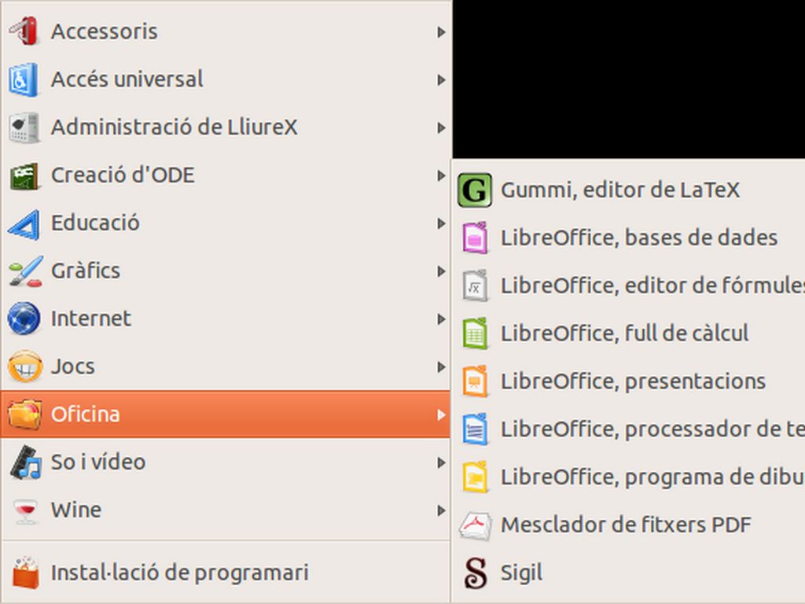
Task: Expand the Internet submenu arrow
Action: point(441,319)
